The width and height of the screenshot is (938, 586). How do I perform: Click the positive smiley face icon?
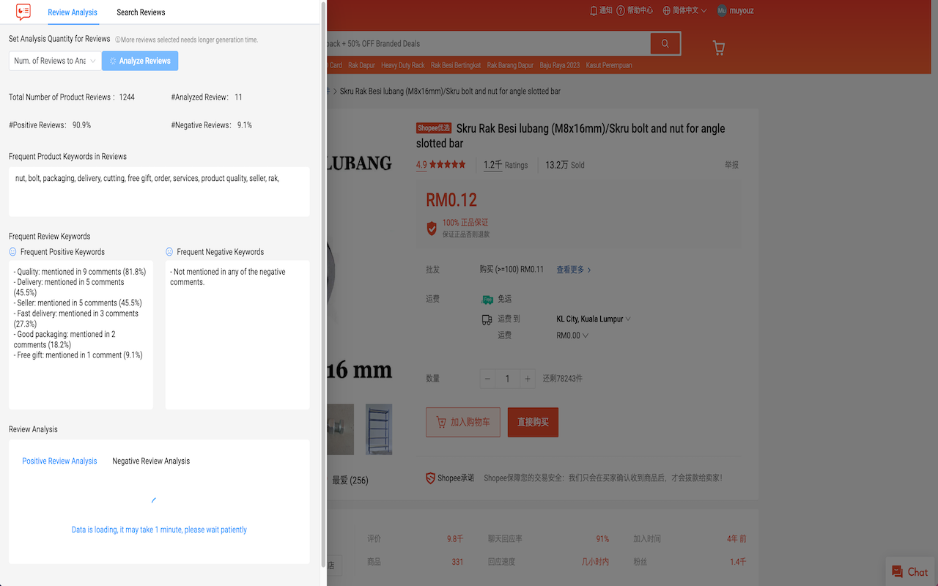(x=12, y=252)
